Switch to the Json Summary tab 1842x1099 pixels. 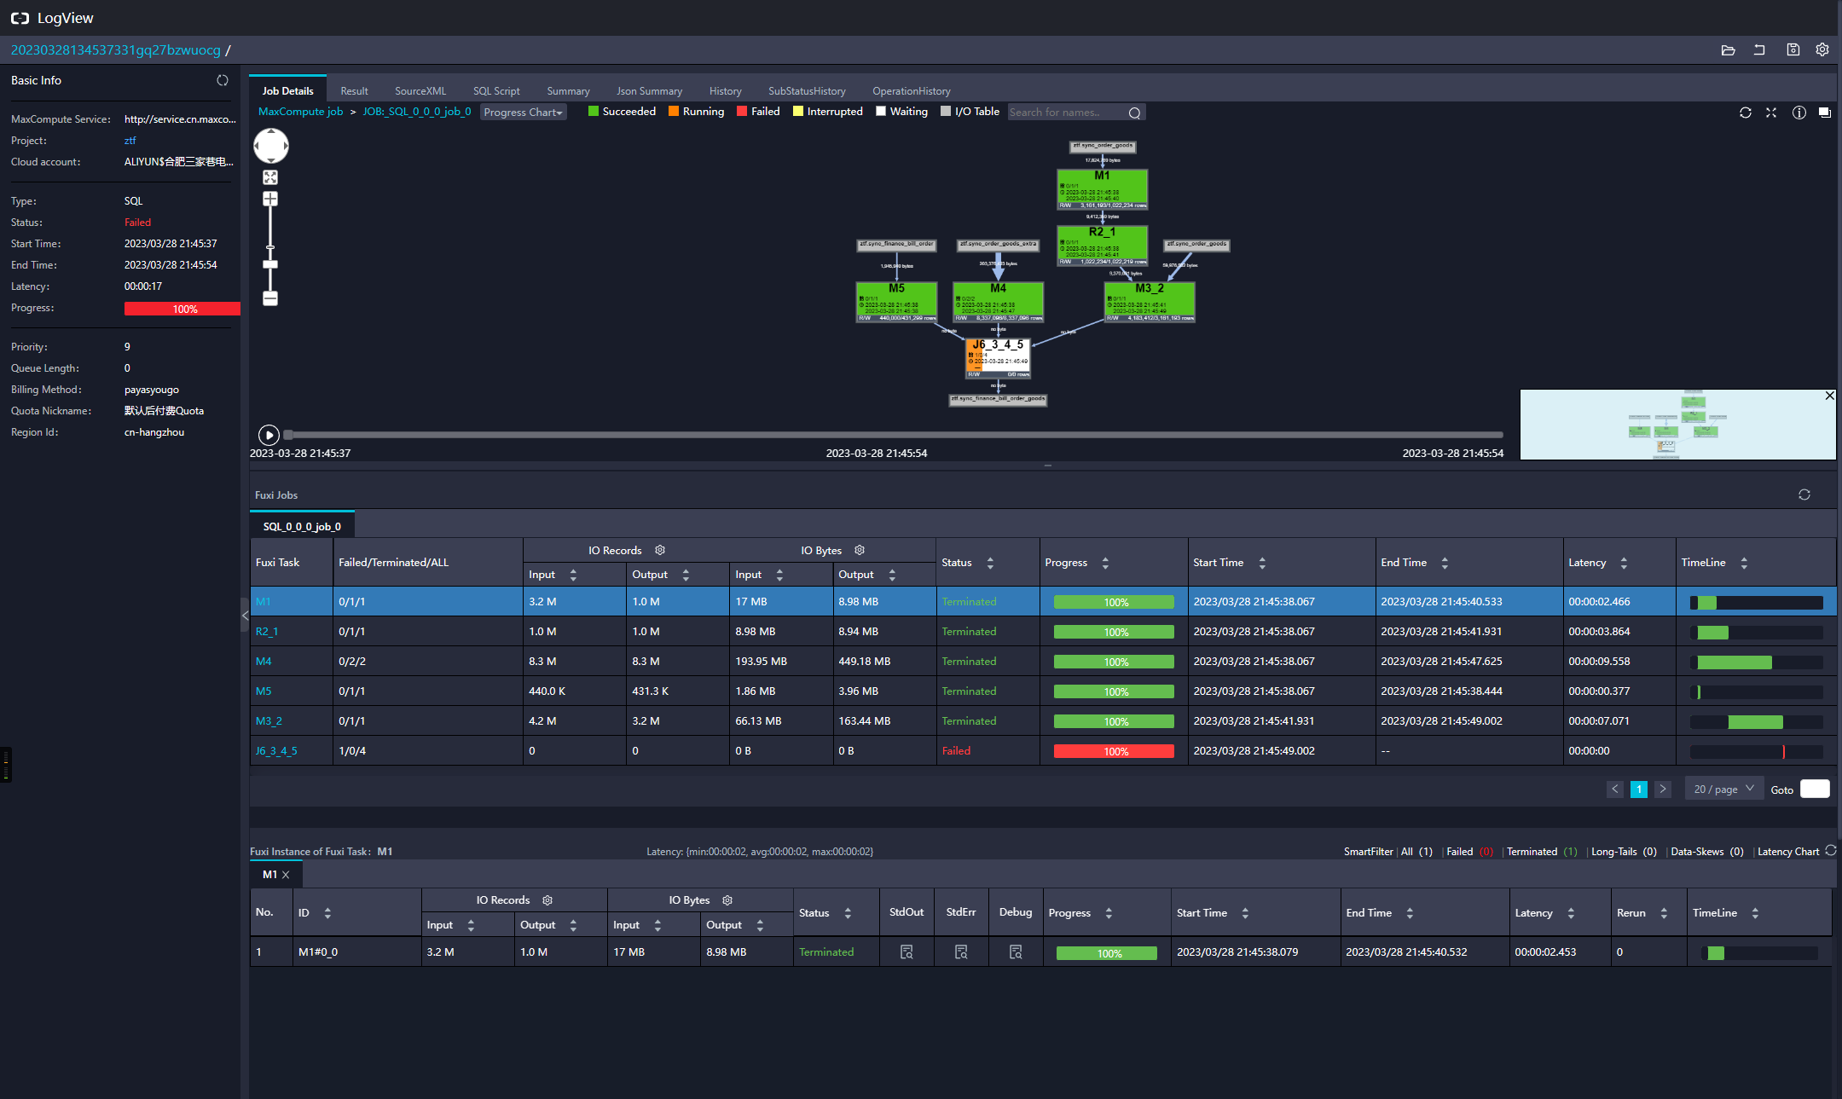tap(649, 91)
